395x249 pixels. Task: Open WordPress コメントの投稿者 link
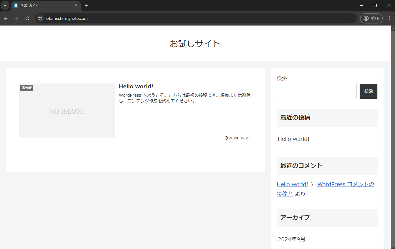click(x=325, y=189)
